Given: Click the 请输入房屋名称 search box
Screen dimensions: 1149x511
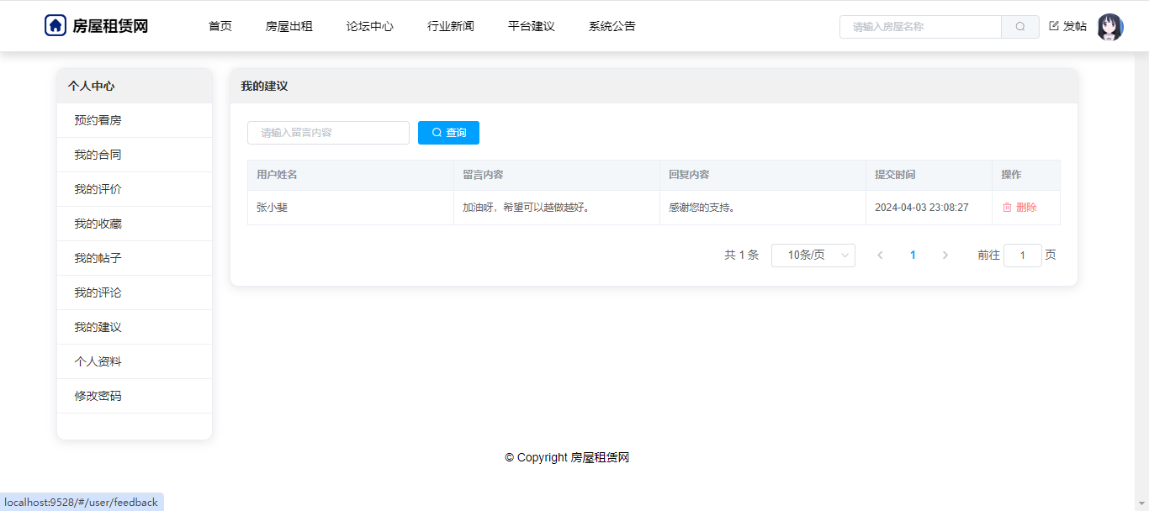Looking at the screenshot, I should pos(920,27).
